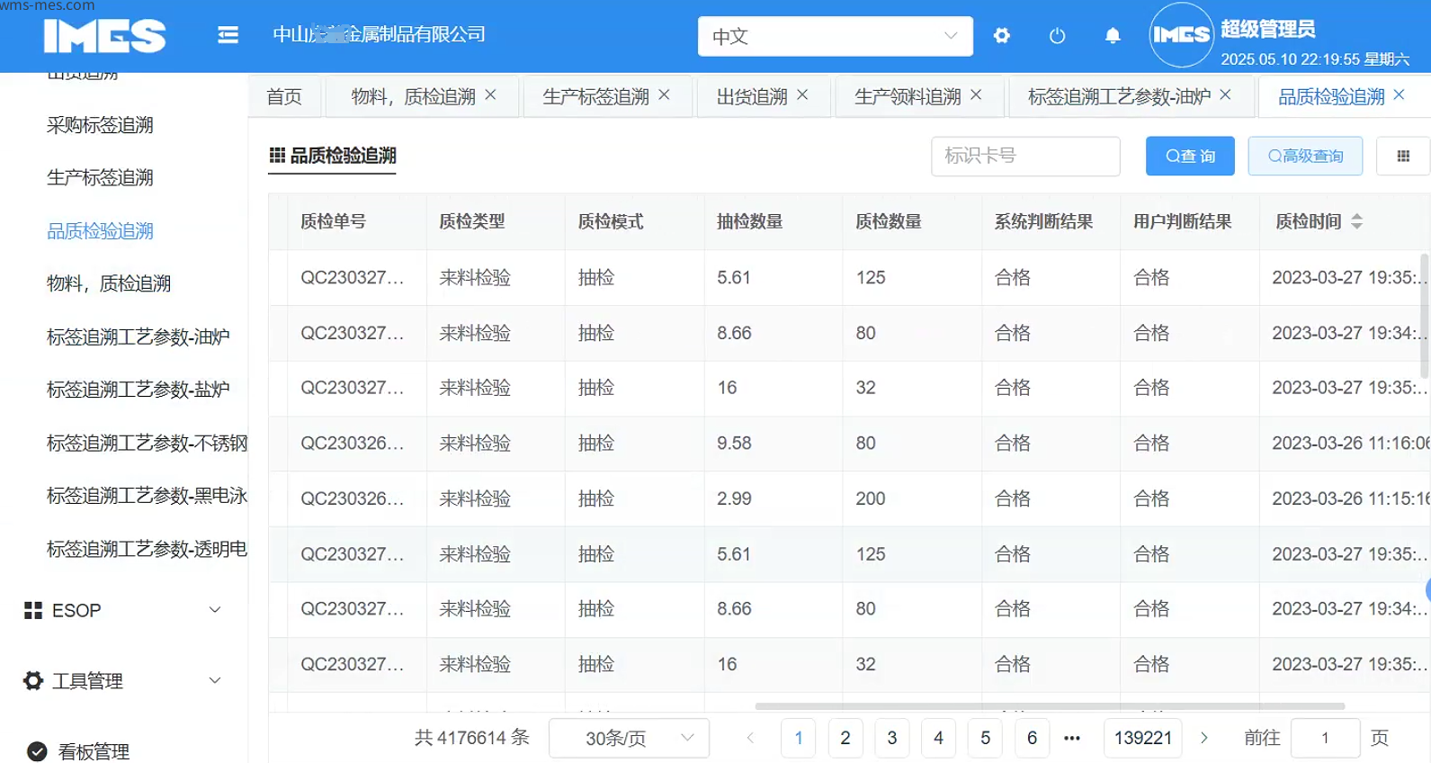Jump to last page 139221
This screenshot has width=1431, height=763.
(x=1143, y=738)
